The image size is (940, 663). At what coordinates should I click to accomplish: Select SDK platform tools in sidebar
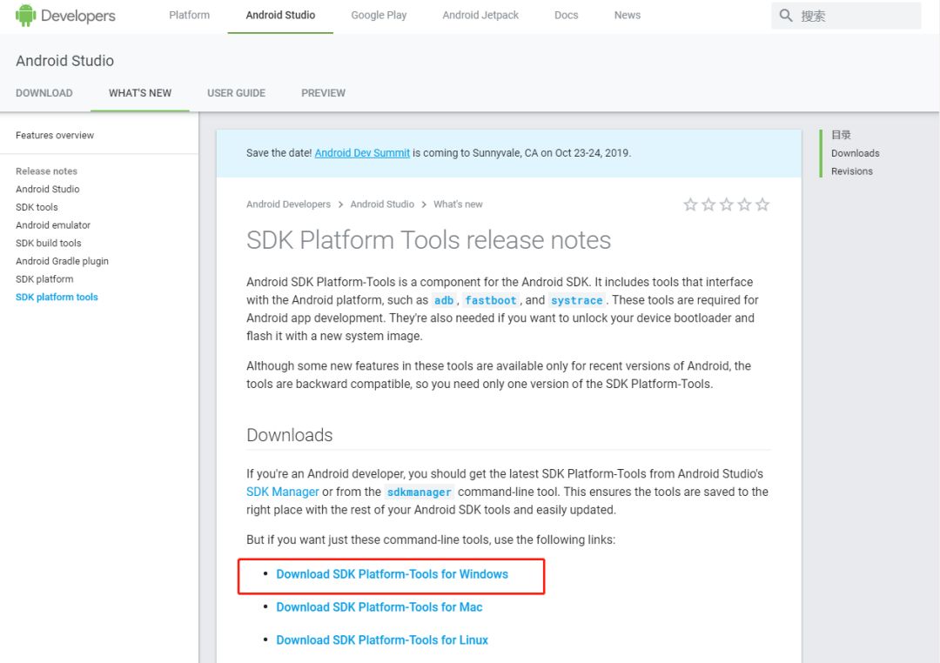pos(57,298)
